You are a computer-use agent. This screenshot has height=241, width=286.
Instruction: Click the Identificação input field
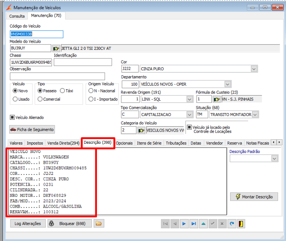click(83, 62)
